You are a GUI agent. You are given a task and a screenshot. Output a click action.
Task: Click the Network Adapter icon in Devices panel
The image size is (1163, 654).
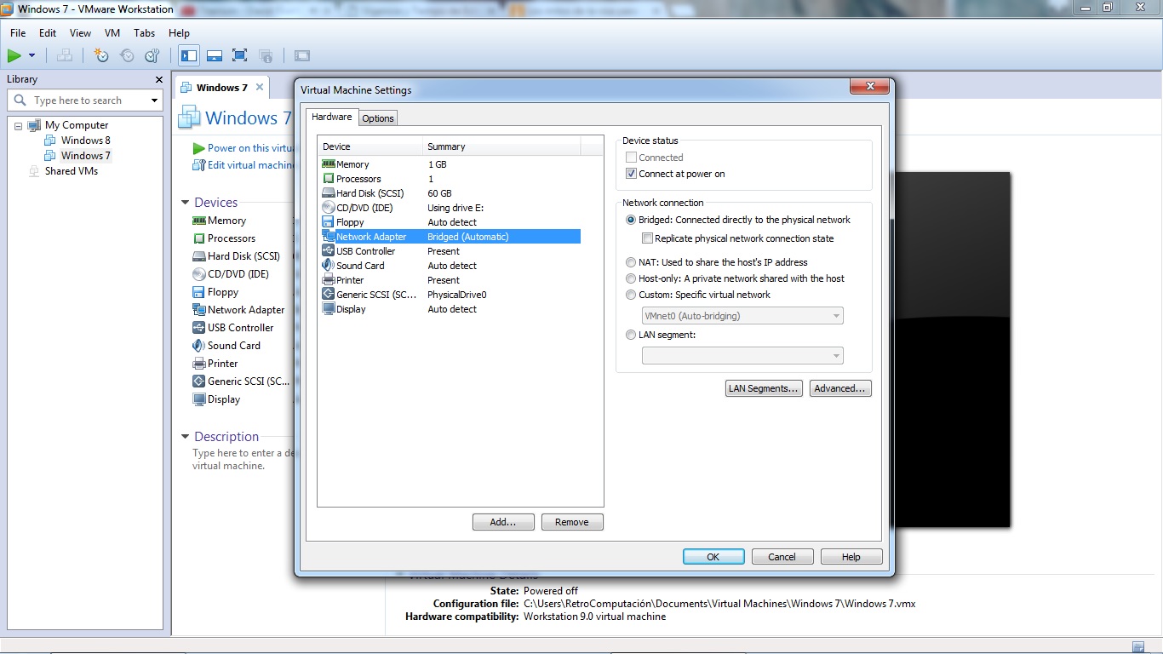pos(199,310)
